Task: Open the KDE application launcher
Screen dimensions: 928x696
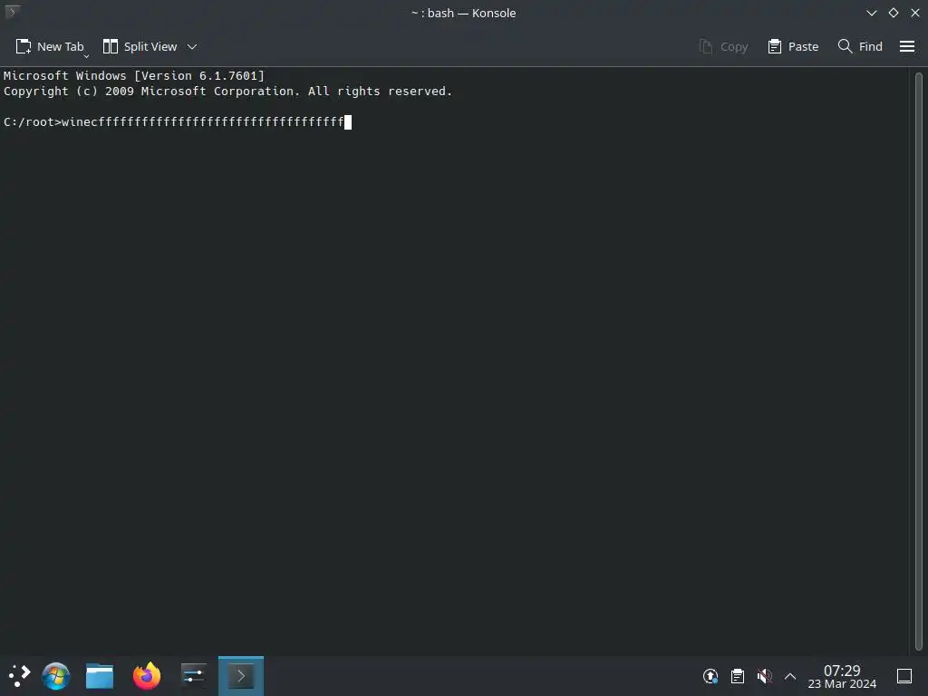Action: (20, 676)
